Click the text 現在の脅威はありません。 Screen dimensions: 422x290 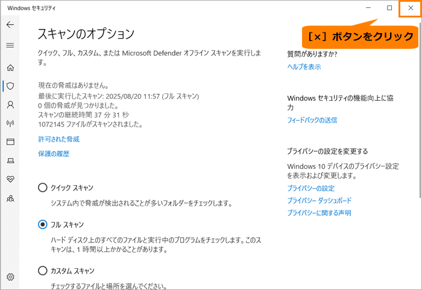click(x=74, y=86)
